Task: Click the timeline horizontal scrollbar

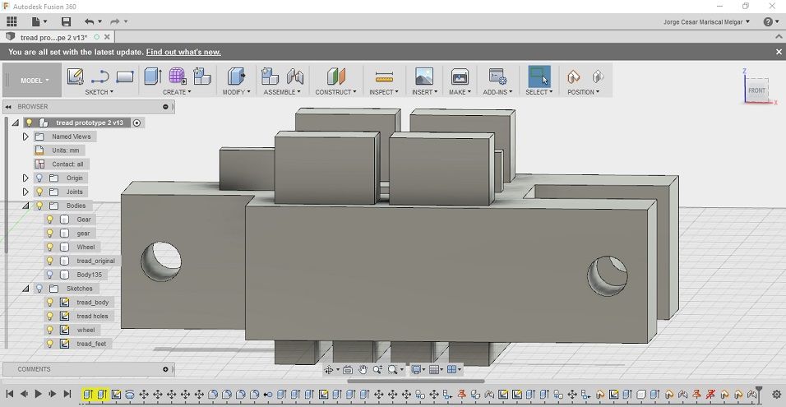Action: 415,381
